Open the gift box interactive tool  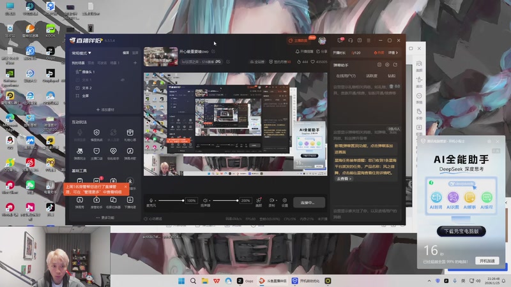pyautogui.click(x=130, y=133)
